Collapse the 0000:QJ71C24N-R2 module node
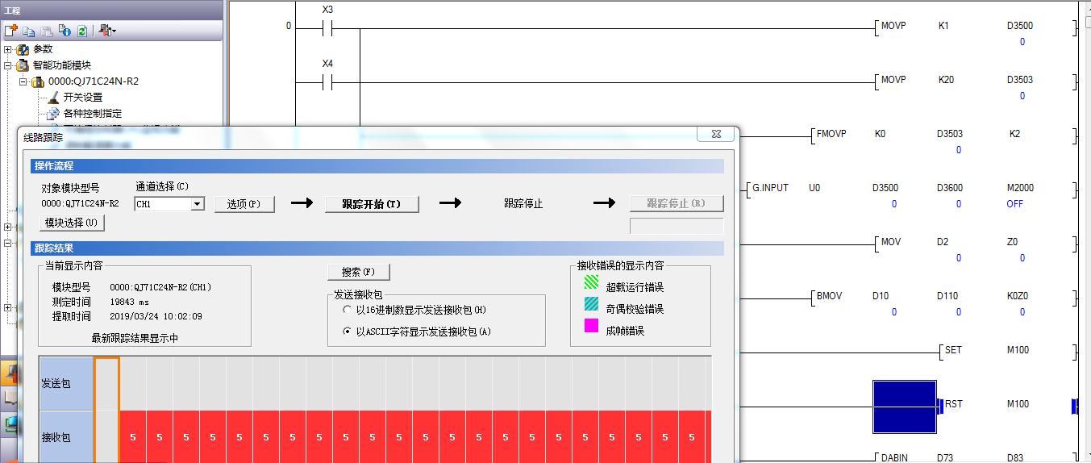 pyautogui.click(x=23, y=81)
